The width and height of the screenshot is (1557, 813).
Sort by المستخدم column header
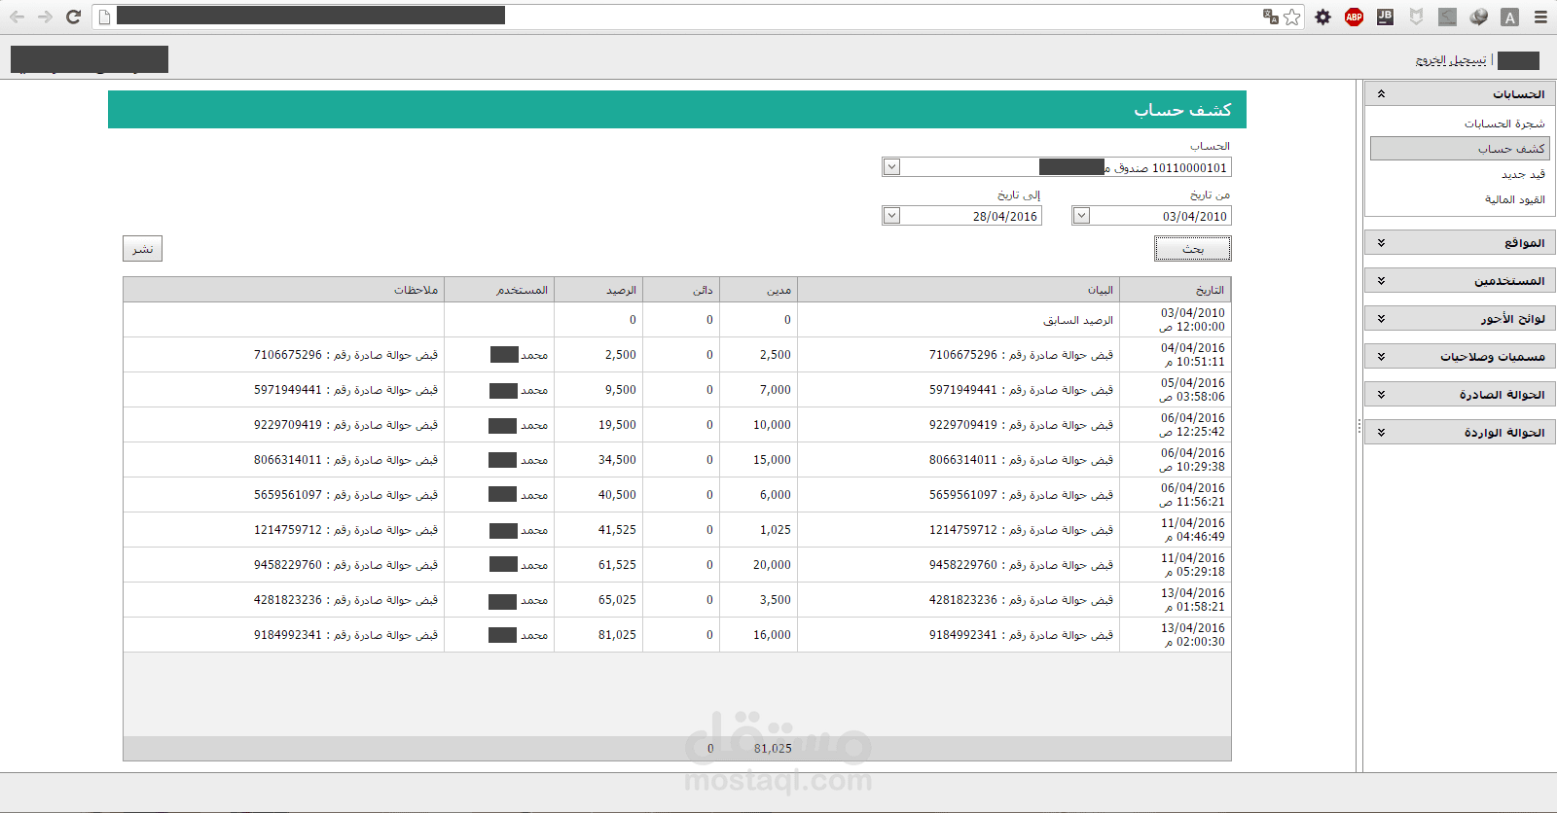click(x=499, y=290)
